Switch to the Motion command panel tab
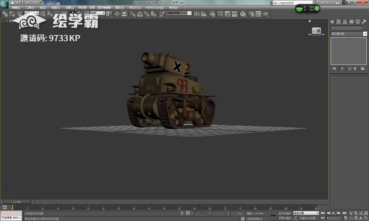 pyautogui.click(x=351, y=21)
